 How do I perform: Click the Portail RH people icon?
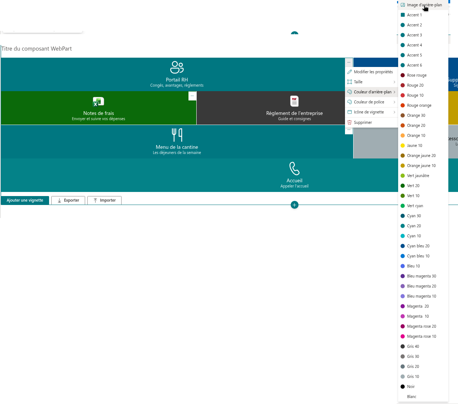[177, 67]
